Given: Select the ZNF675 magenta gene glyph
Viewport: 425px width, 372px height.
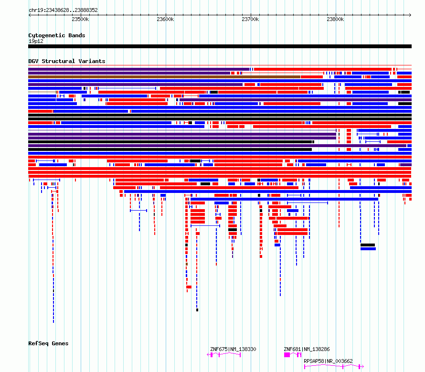Looking at the screenshot, I should 224,355.
